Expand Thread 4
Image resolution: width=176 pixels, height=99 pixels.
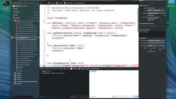14,78
